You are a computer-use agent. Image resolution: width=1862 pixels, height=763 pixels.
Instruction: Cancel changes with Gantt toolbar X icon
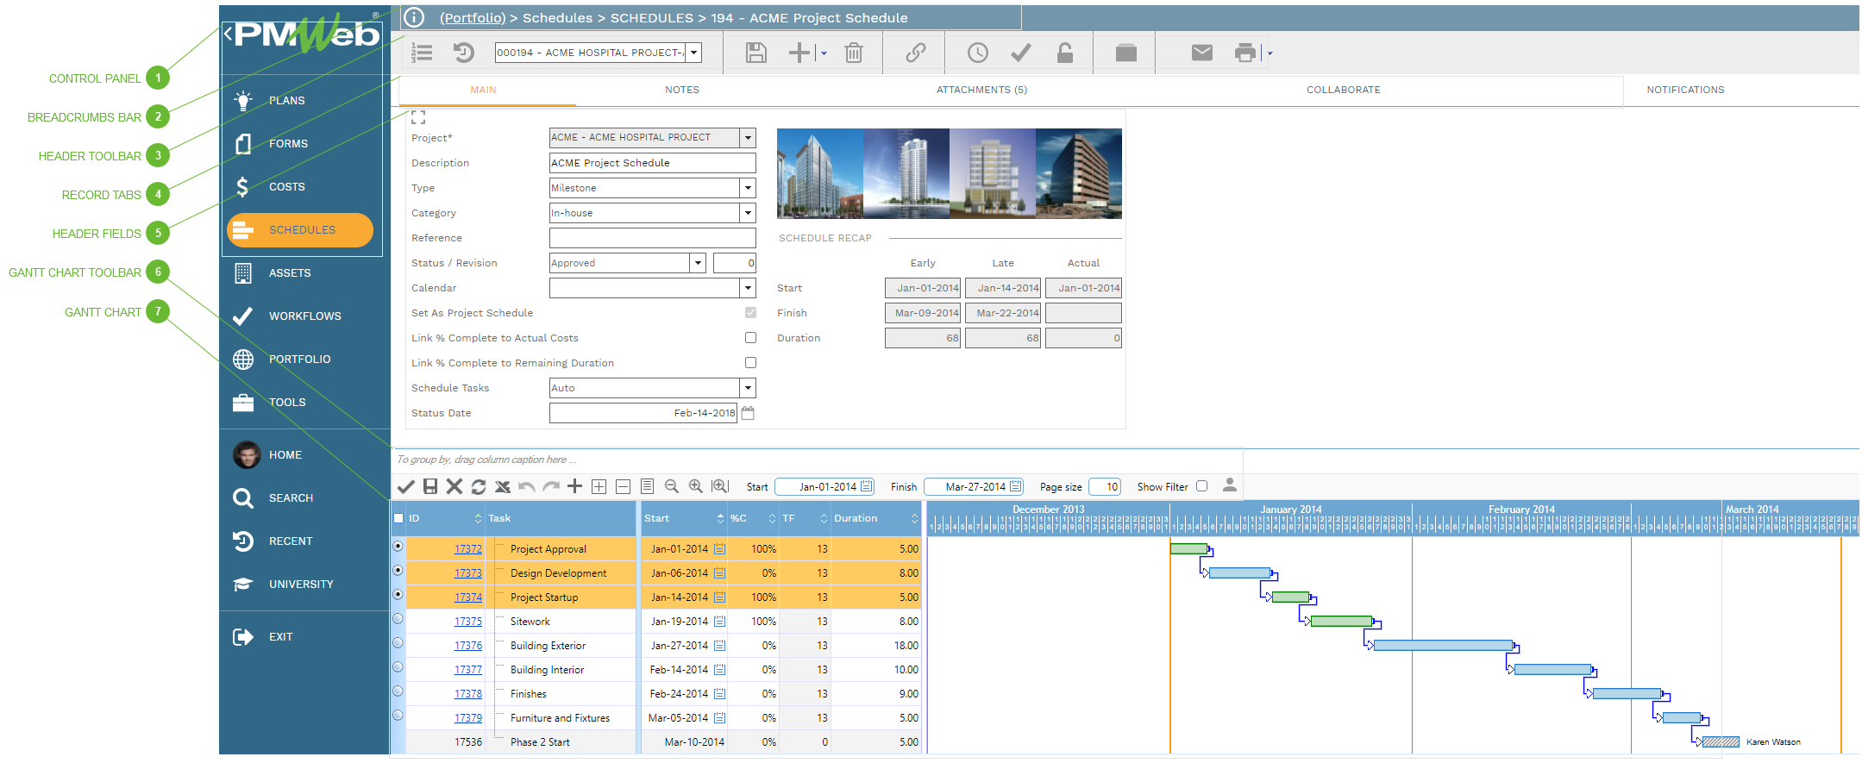[455, 486]
